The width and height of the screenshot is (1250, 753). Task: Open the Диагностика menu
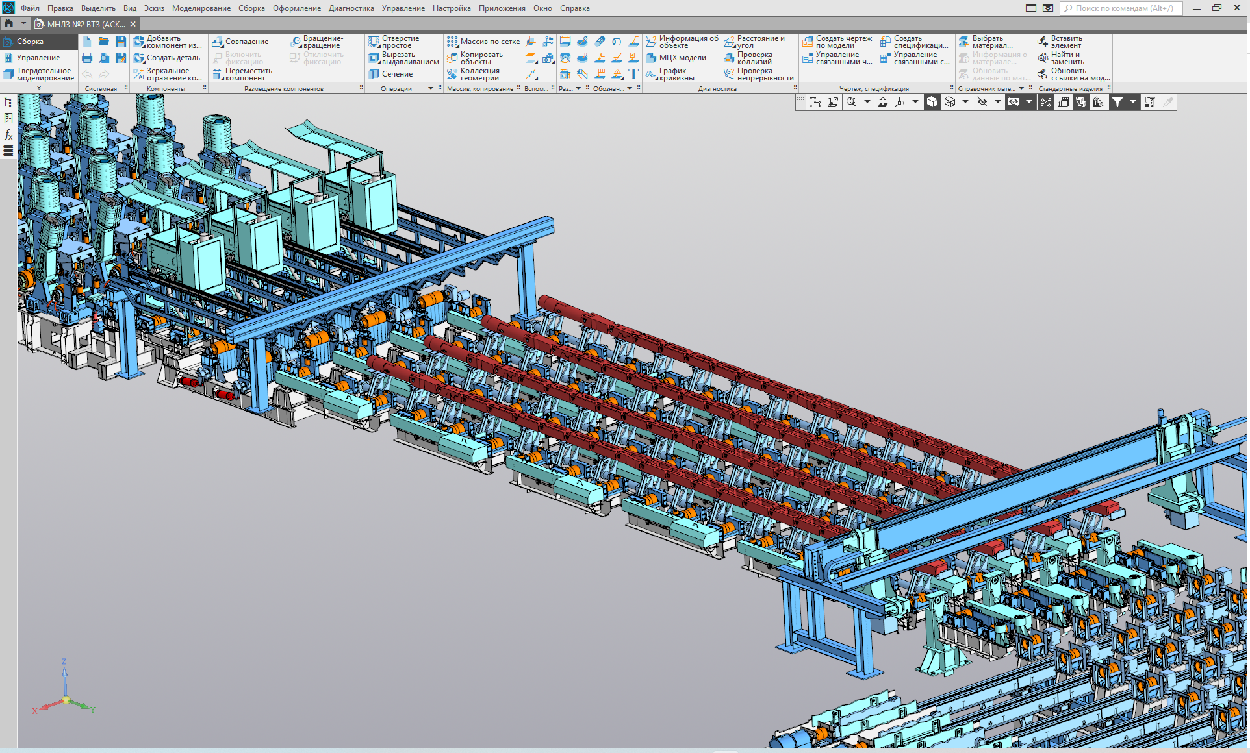click(351, 8)
